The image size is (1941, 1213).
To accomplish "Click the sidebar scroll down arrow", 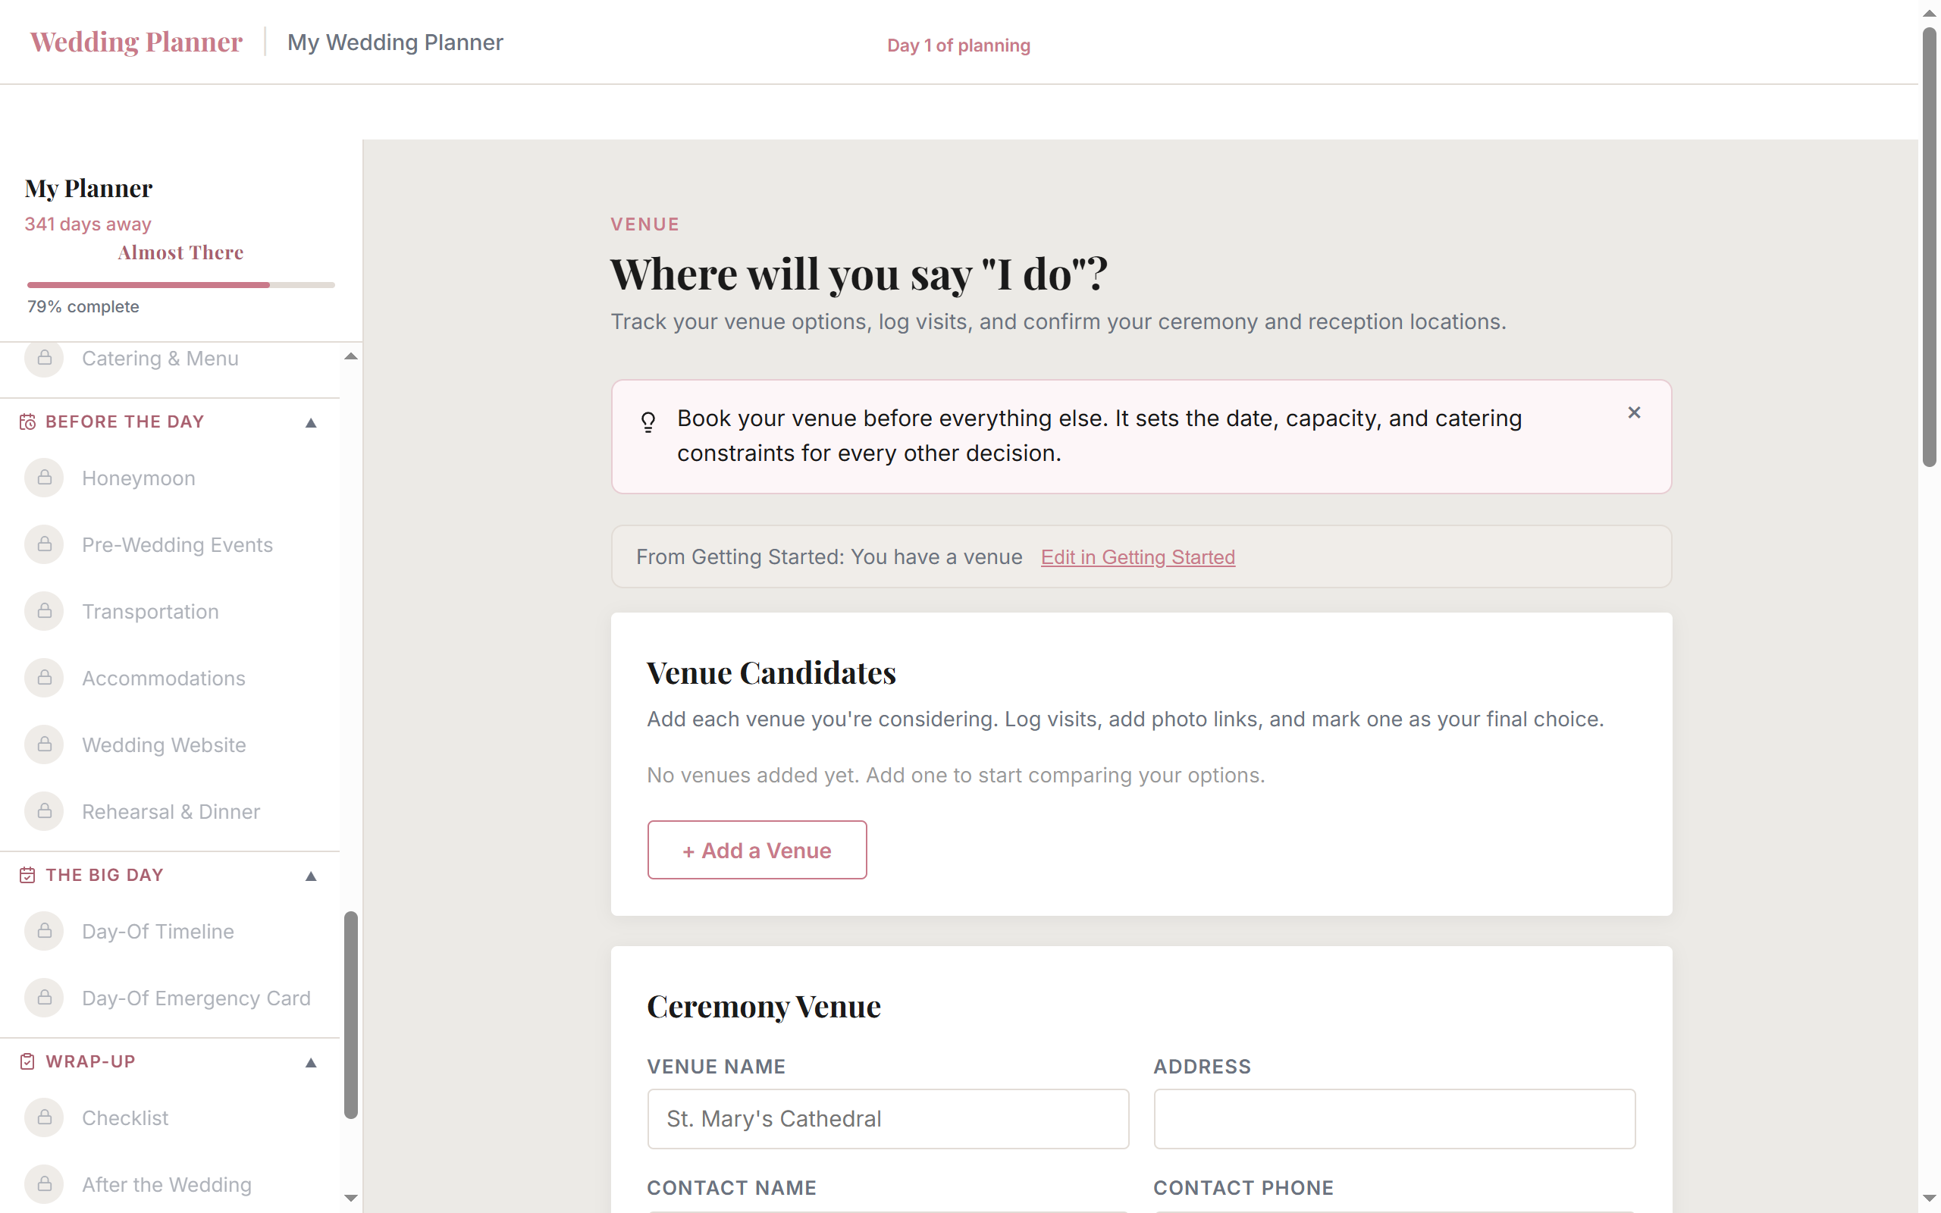I will pyautogui.click(x=350, y=1198).
